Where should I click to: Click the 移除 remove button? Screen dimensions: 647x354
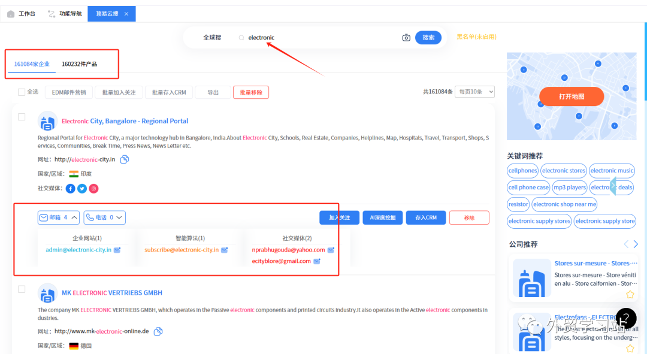click(x=469, y=217)
